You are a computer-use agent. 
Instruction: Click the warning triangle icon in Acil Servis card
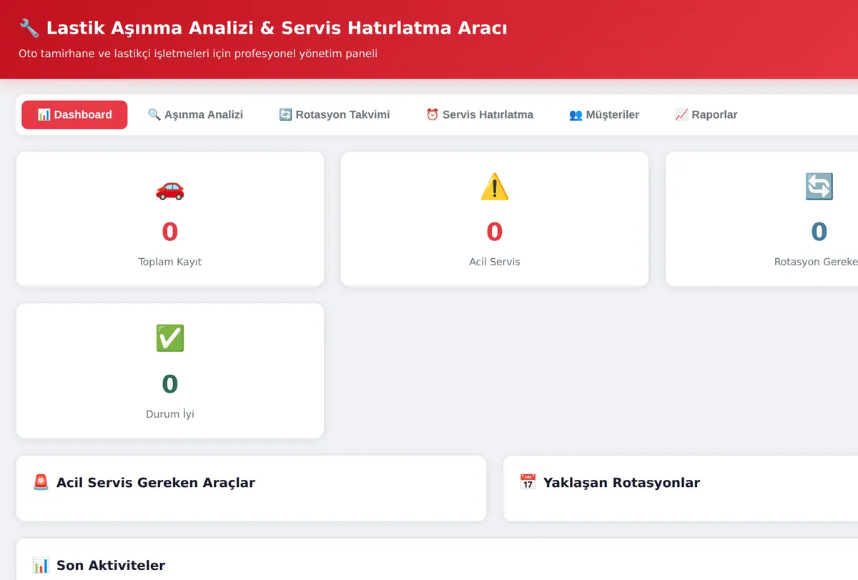[495, 188]
